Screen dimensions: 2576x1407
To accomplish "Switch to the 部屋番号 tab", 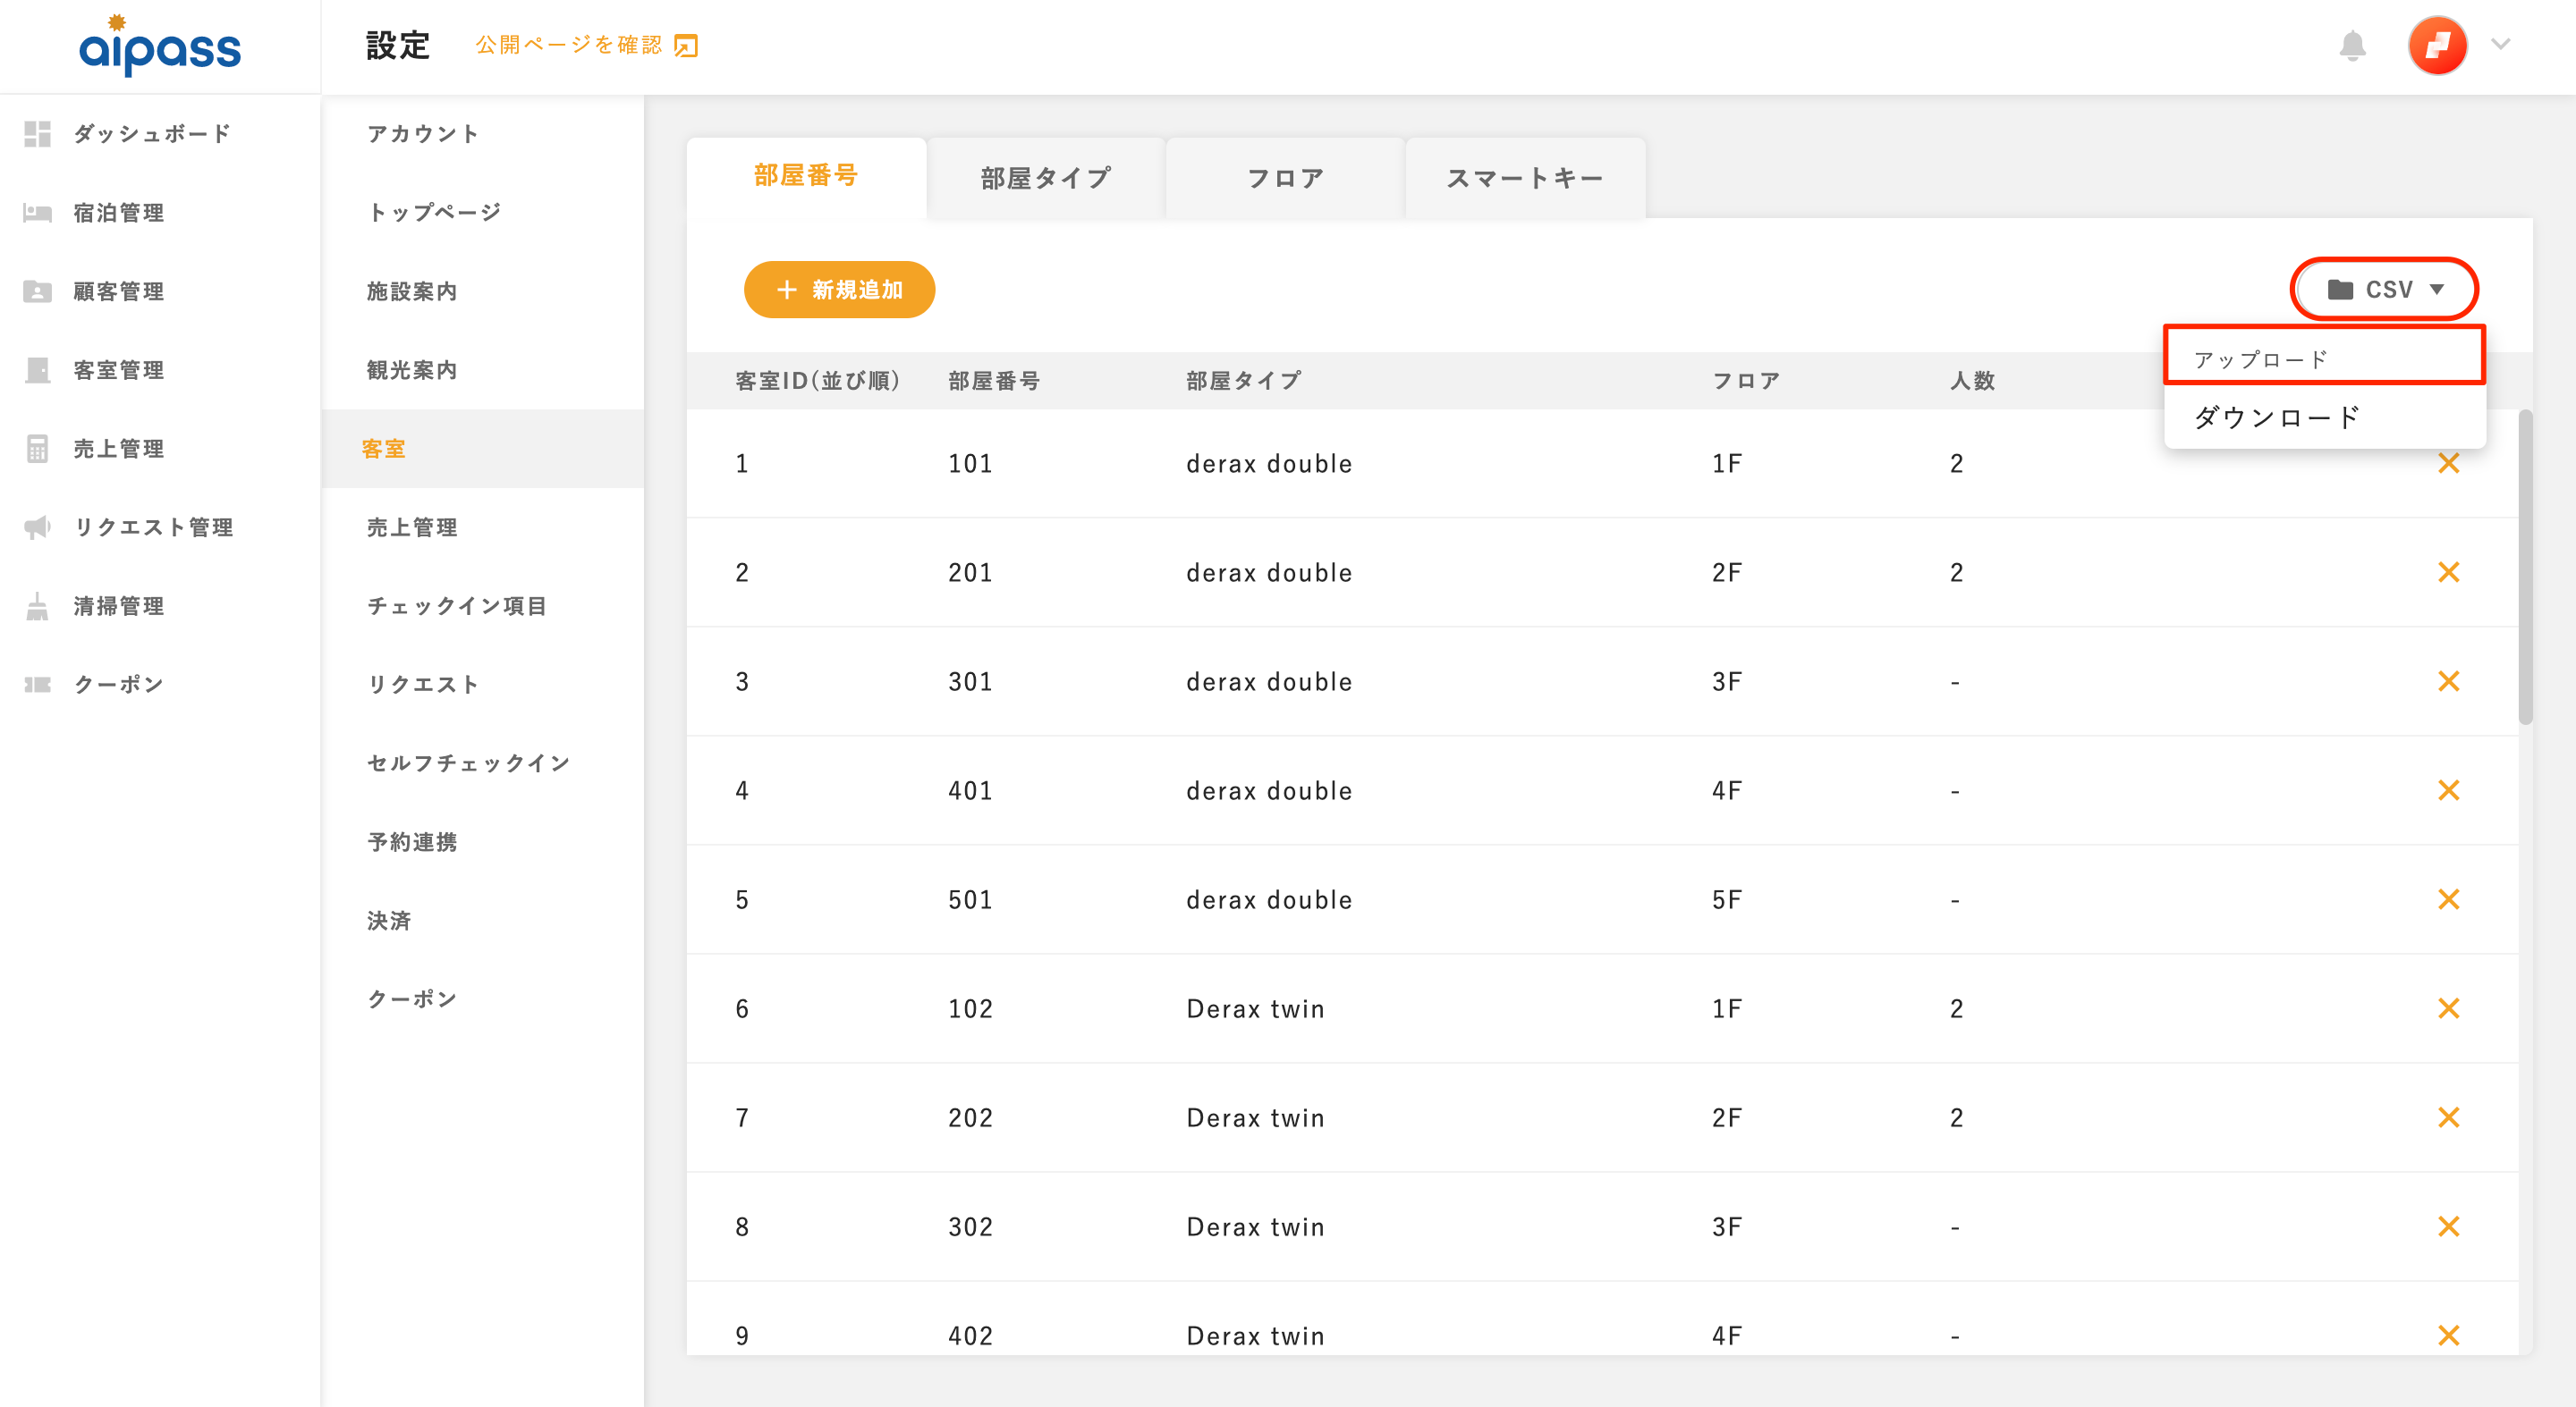I will point(806,176).
